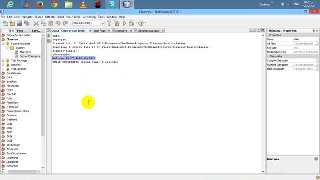Open the Refactor menu
The width and height of the screenshot is (320, 180).
click(x=50, y=17)
